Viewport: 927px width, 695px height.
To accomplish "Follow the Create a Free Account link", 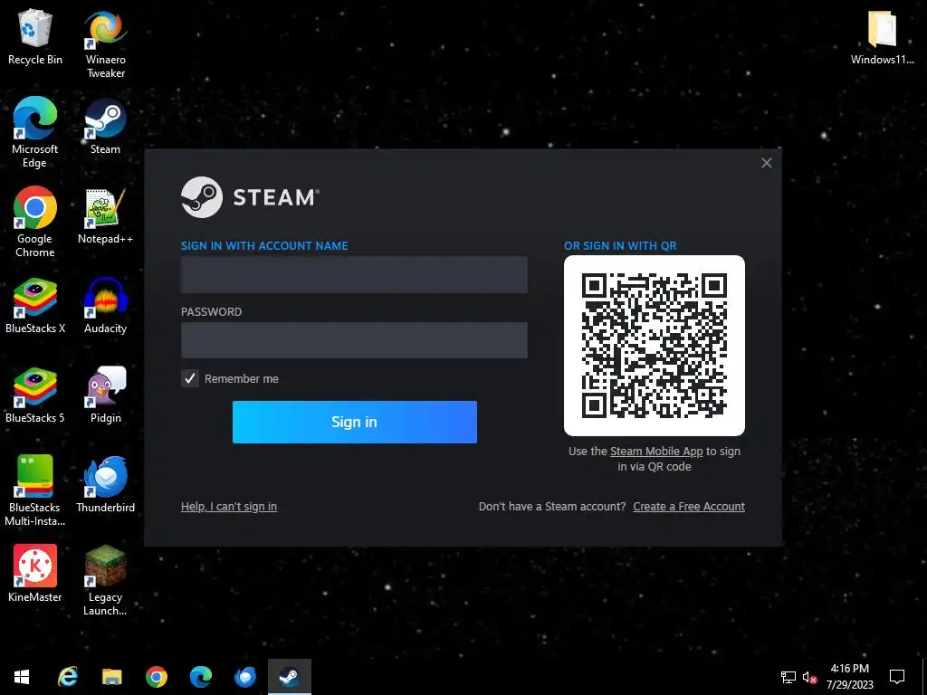I will pos(689,507).
